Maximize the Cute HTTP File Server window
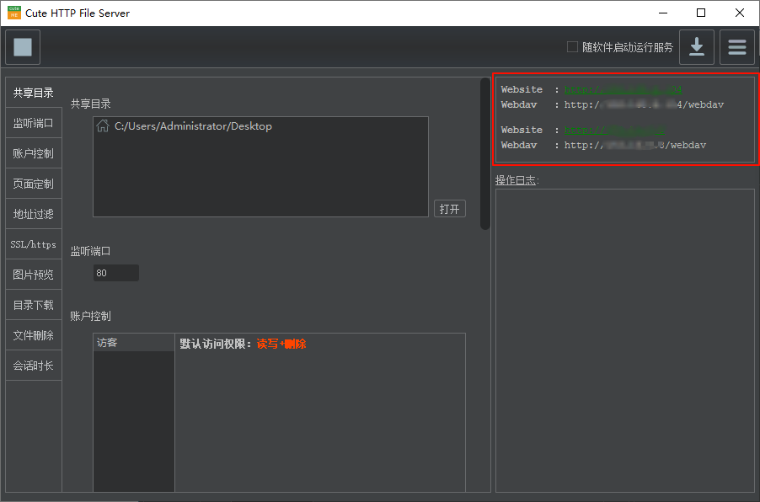Screen dimensions: 760x502 [701, 13]
